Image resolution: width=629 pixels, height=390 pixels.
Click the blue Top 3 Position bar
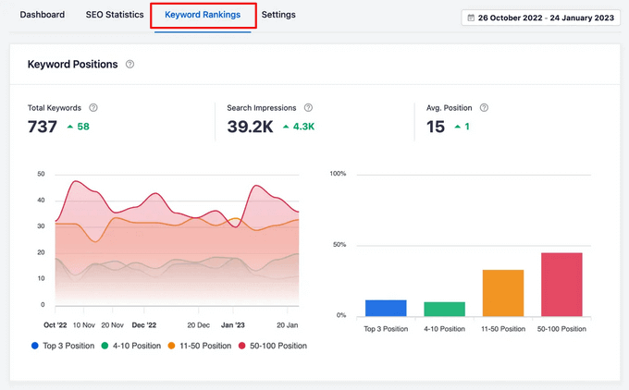pos(386,308)
